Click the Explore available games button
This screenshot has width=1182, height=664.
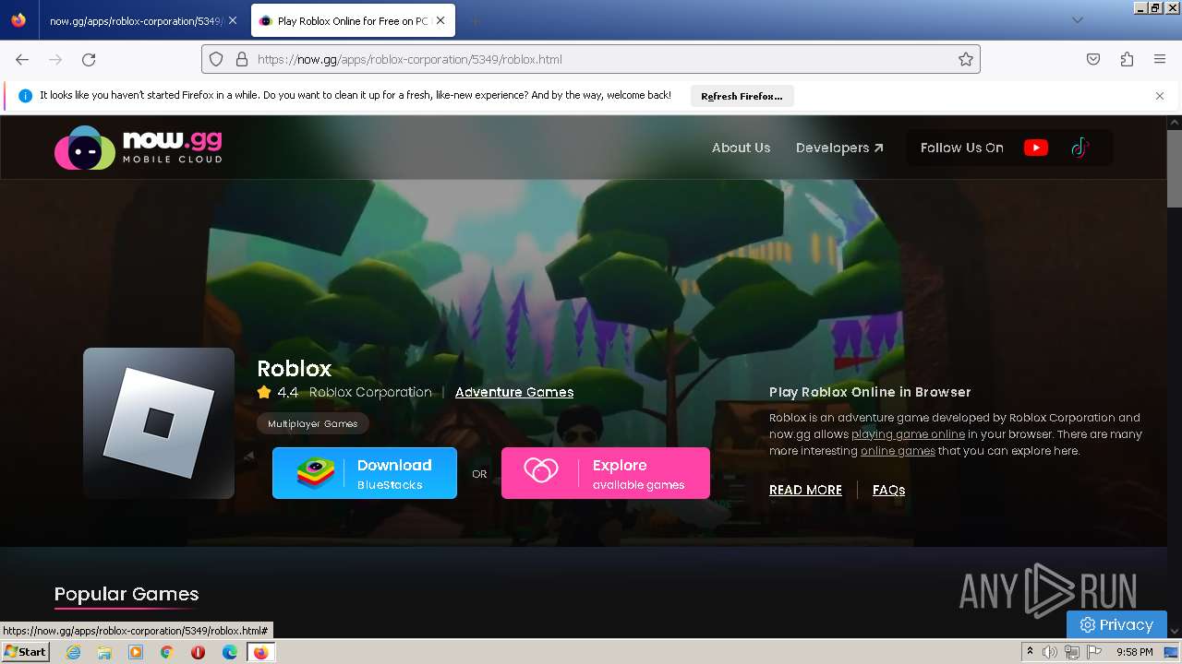(x=606, y=473)
